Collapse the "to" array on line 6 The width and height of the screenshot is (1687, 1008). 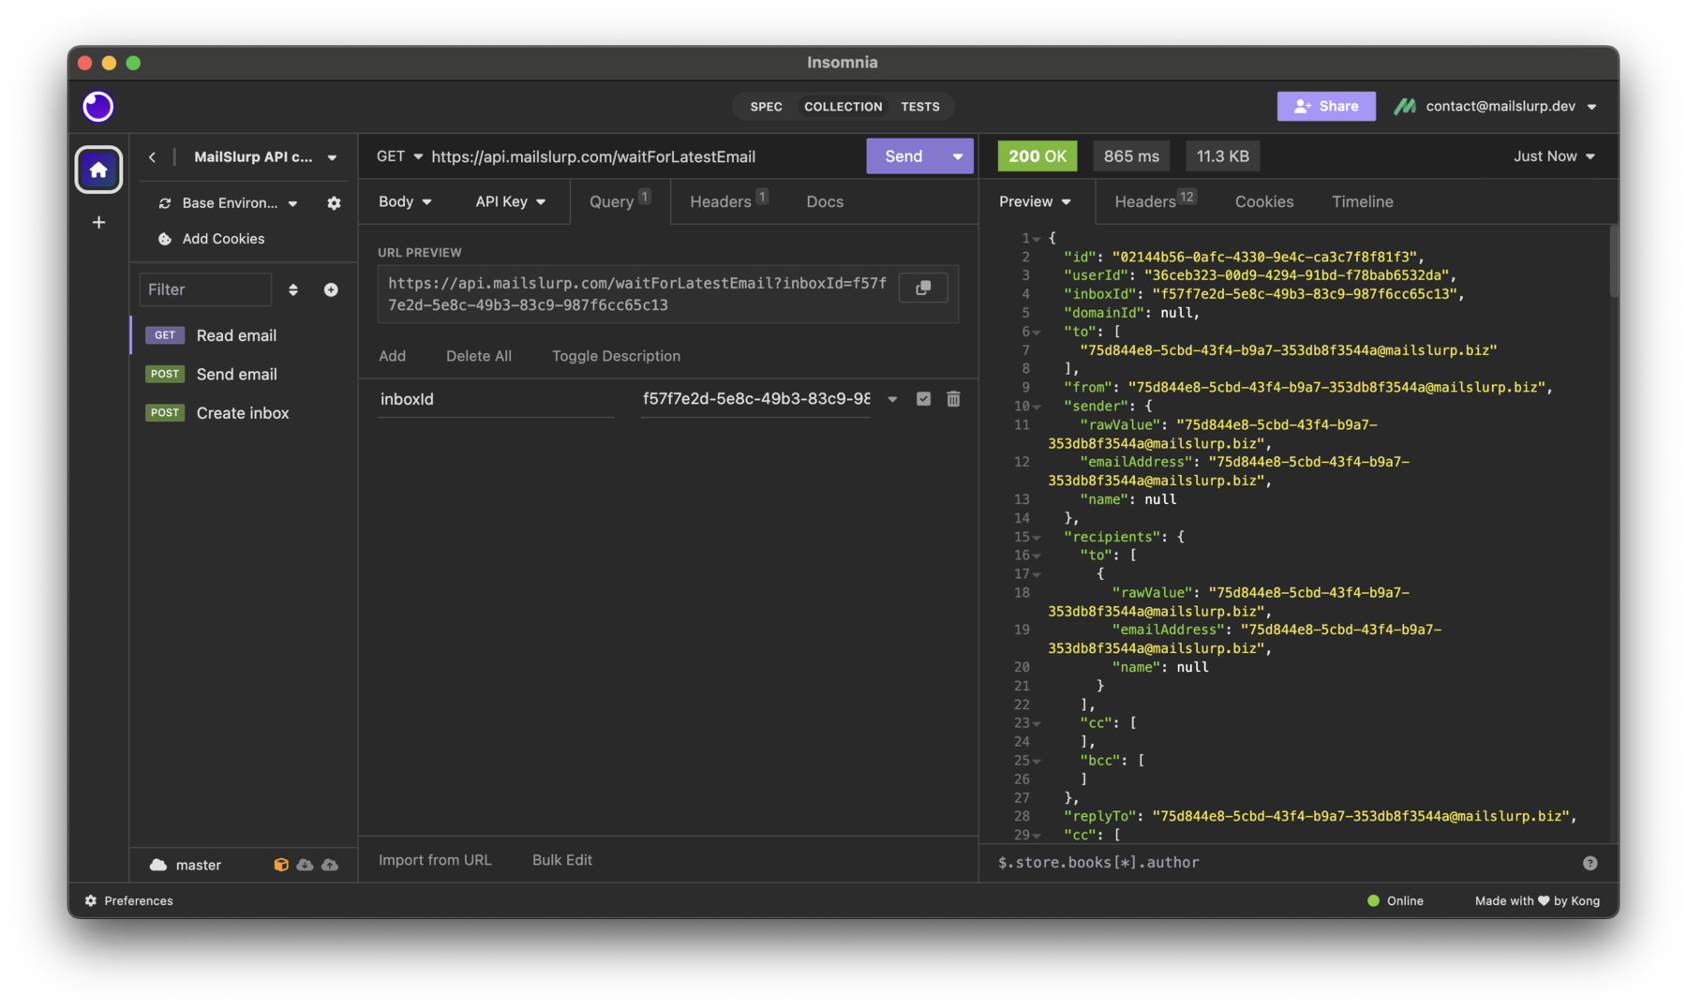[x=1037, y=333]
